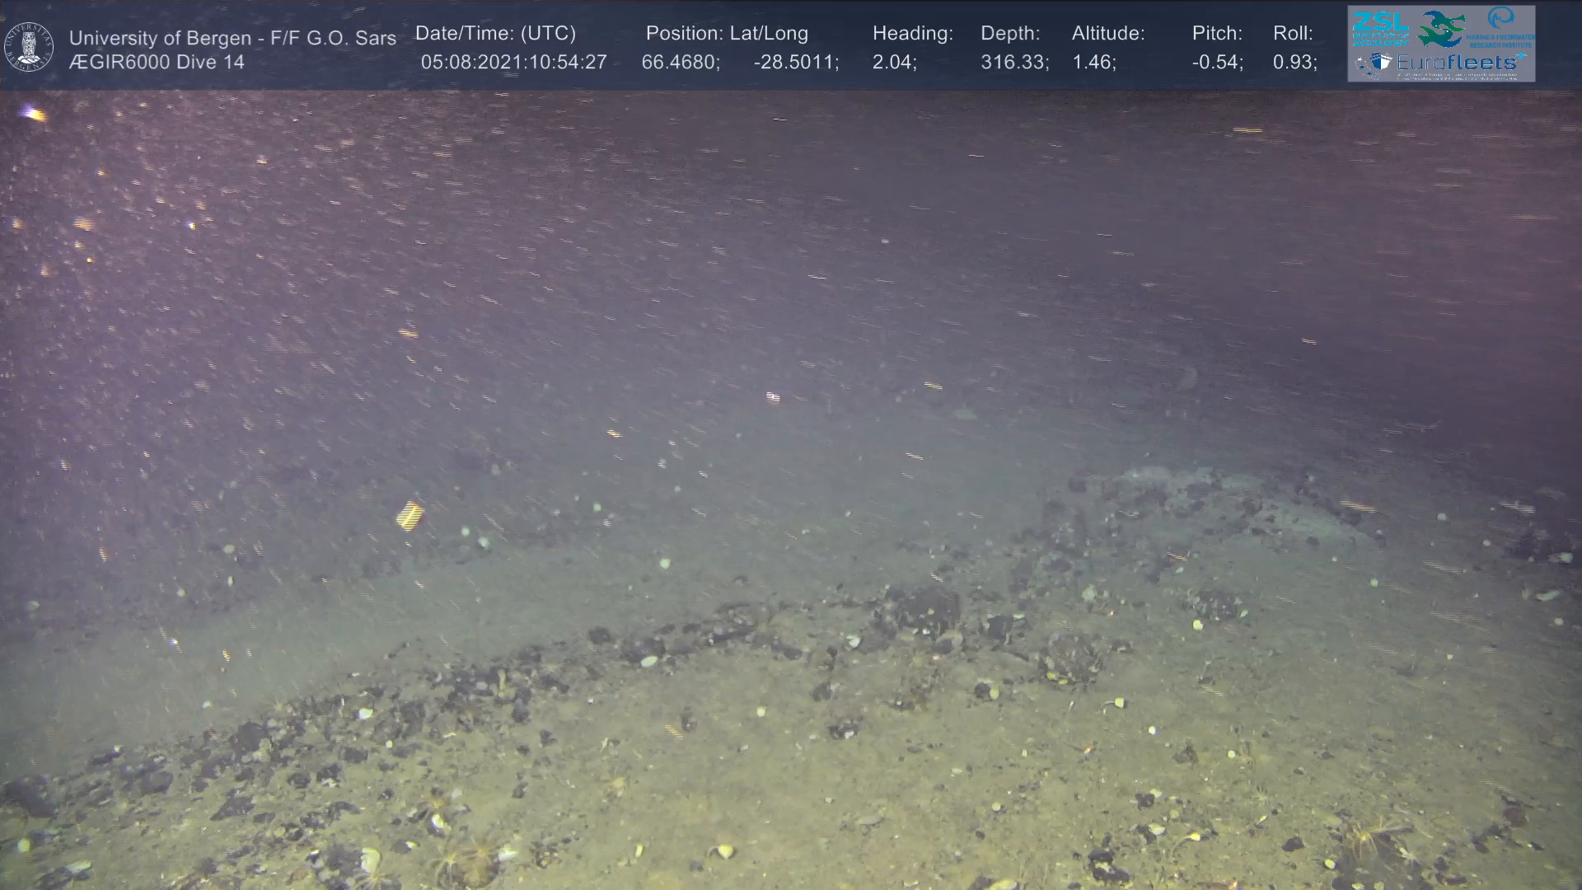Click the yellow striped object drifting above the seabed
This screenshot has height=890, width=1582.
410,515
